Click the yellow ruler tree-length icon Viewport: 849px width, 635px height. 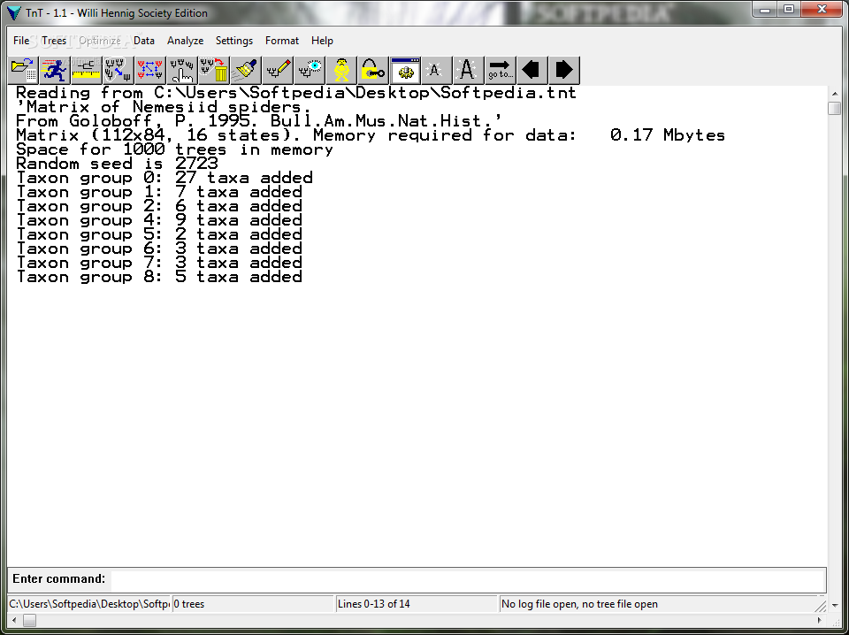[x=87, y=71]
